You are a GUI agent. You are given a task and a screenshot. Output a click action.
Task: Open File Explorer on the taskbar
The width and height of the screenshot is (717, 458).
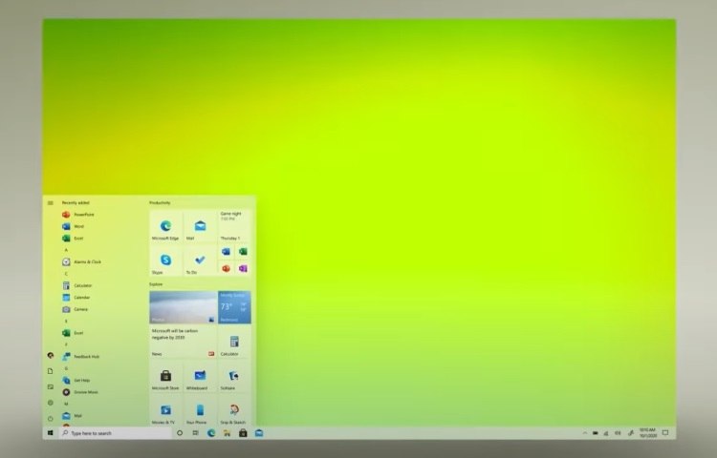(227, 433)
